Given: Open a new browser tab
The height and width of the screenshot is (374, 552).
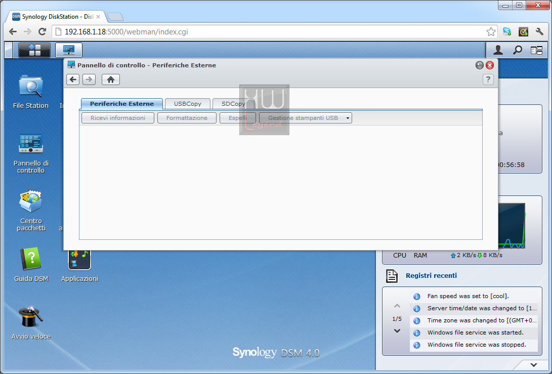Looking at the screenshot, I should click(115, 17).
